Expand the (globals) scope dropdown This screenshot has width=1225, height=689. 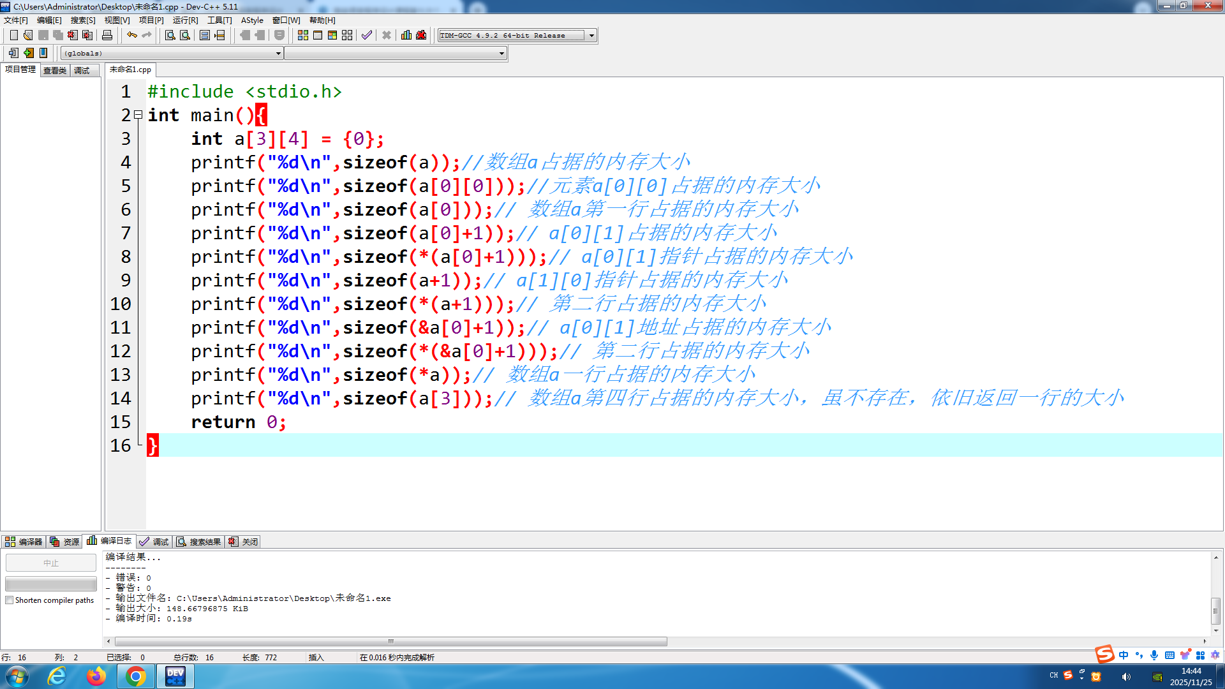[278, 54]
